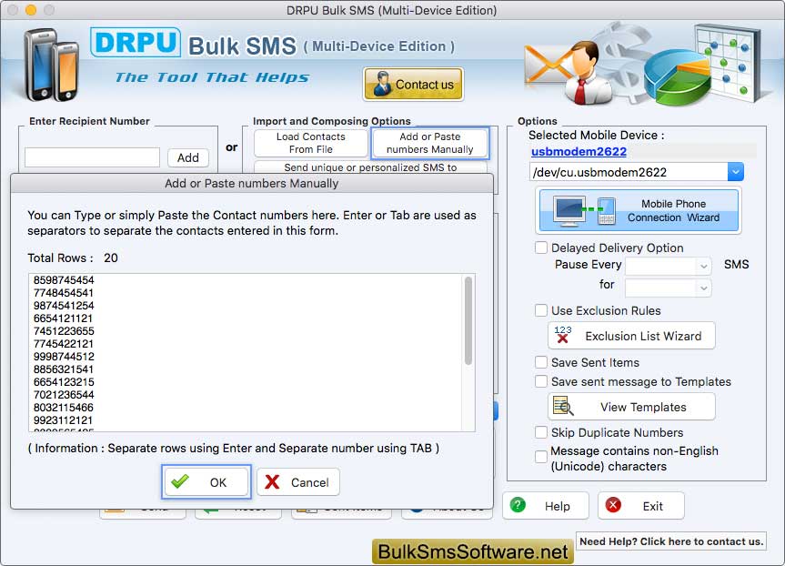Click the recipient number input field
Viewport: 785px width, 566px height.
point(92,157)
